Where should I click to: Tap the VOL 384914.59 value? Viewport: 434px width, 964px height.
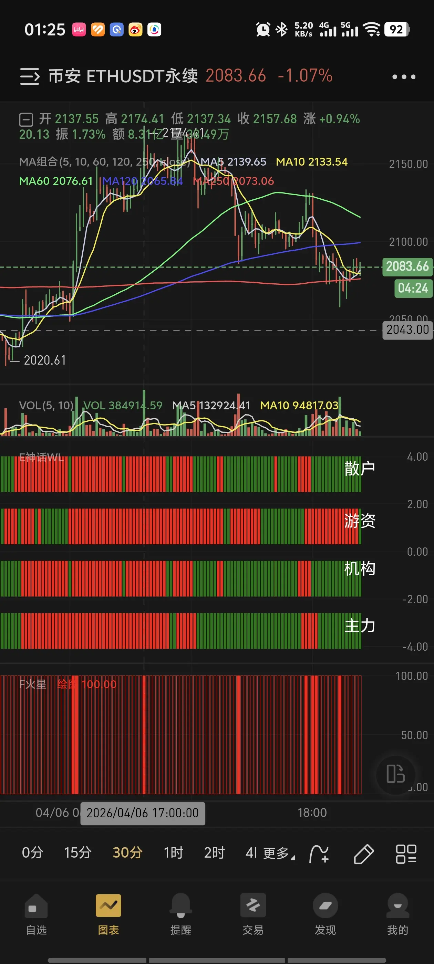coord(123,405)
